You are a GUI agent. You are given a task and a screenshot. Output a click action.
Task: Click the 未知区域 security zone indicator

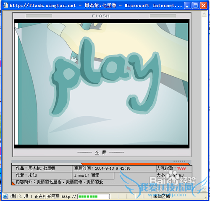[x=162, y=196]
